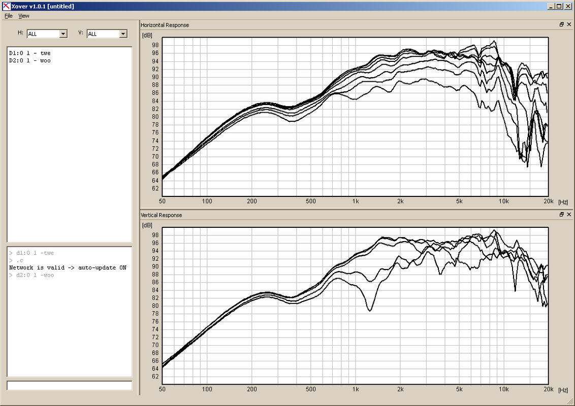This screenshot has width=575, height=406.
Task: Click the [dB] label of Vertical Response graph
Action: 147,225
